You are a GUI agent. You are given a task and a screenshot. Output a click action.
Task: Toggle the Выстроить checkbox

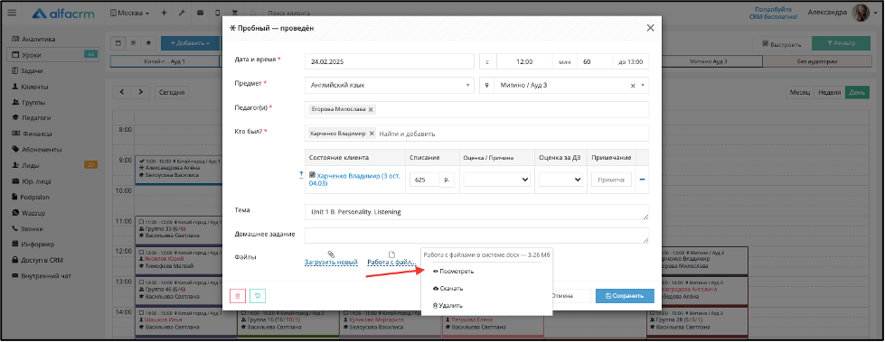point(766,43)
